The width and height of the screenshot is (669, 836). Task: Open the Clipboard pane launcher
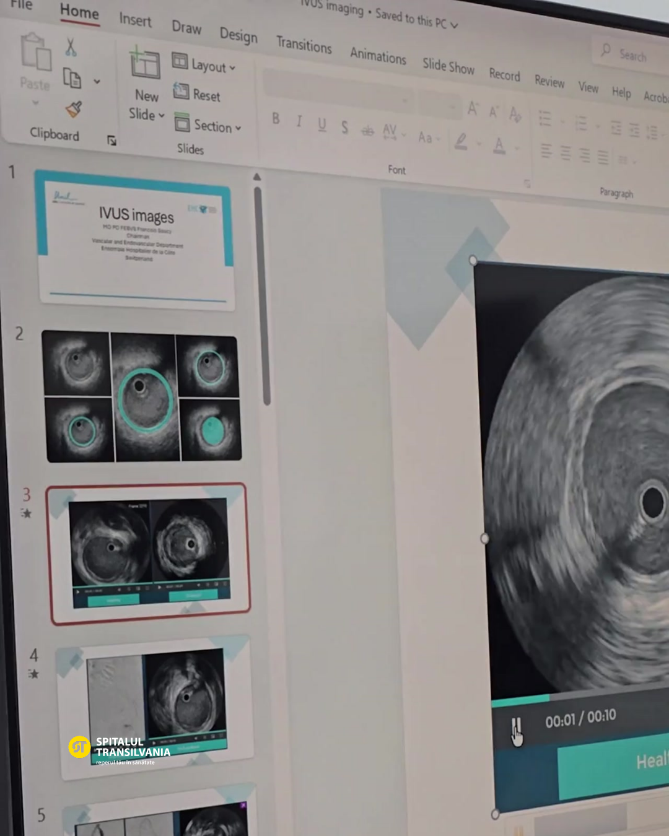[x=111, y=141]
